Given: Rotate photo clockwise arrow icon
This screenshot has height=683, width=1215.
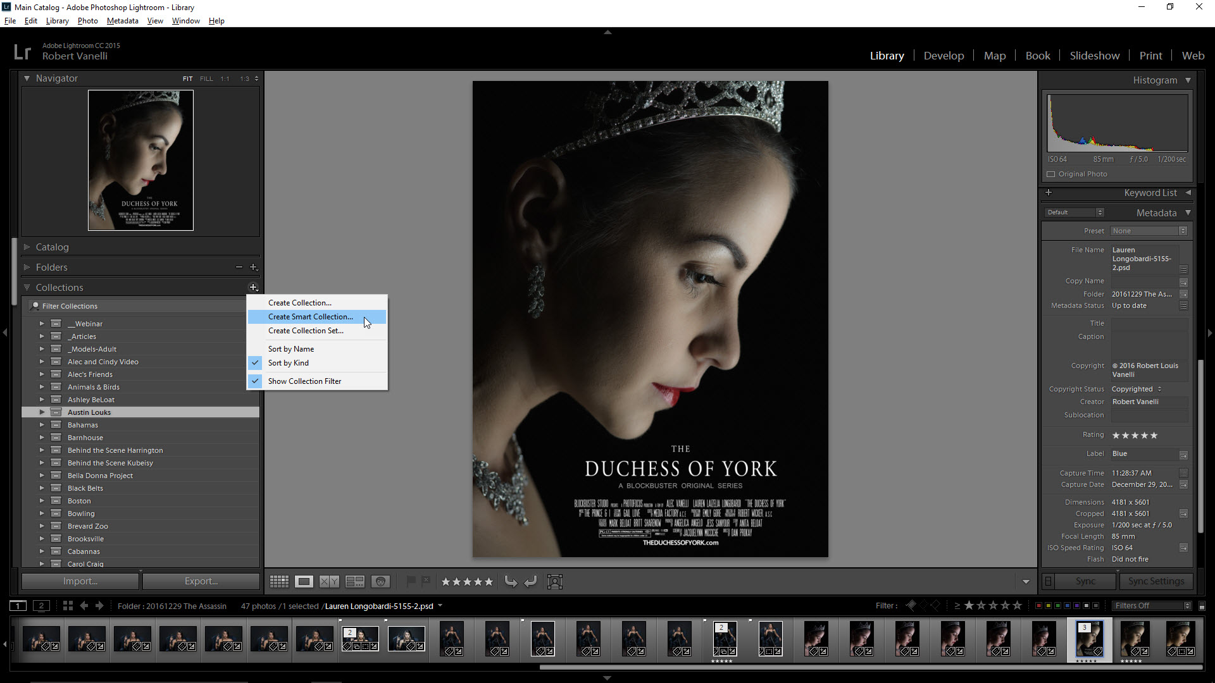Looking at the screenshot, I should [x=530, y=582].
